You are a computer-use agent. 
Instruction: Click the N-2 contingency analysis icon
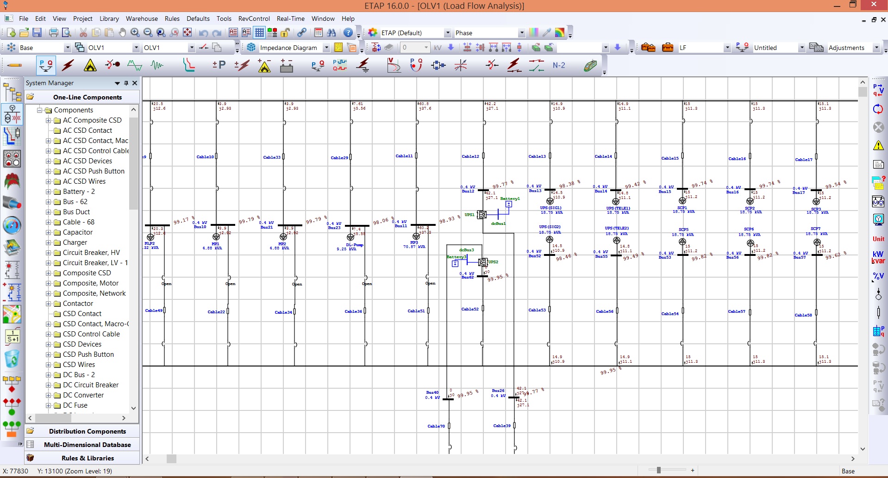(559, 65)
